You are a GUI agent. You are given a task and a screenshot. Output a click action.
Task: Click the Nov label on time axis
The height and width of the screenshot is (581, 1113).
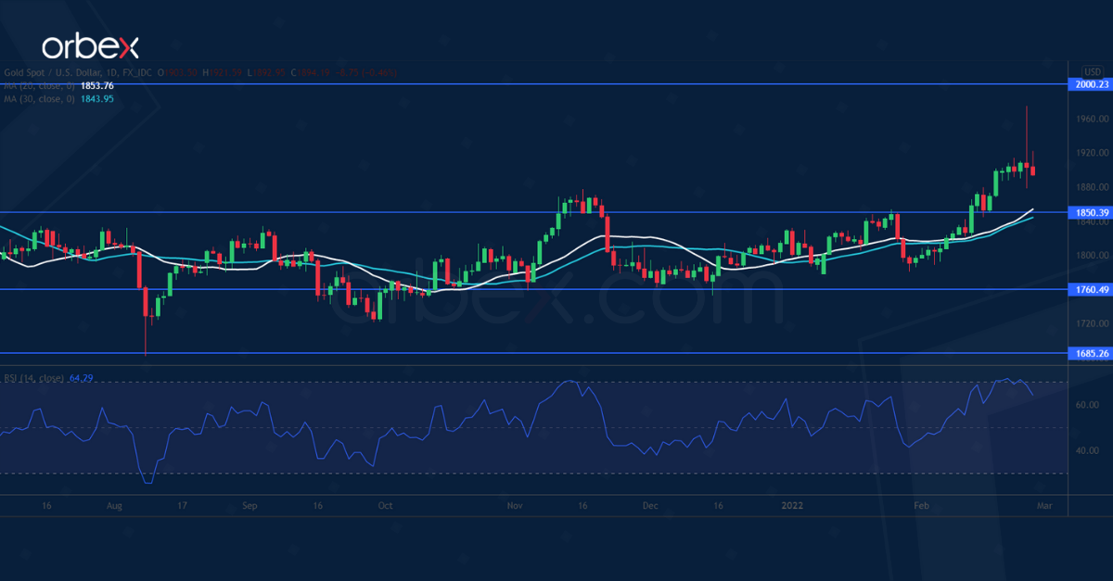[x=517, y=506]
